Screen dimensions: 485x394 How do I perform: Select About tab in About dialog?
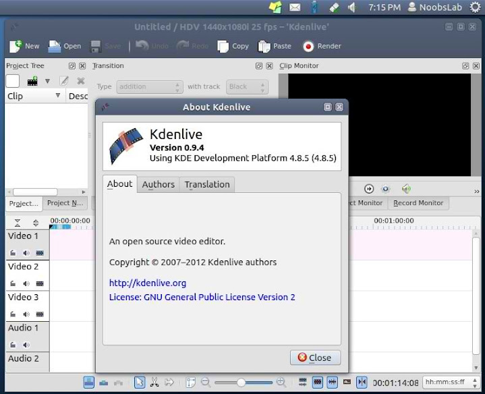pos(119,184)
